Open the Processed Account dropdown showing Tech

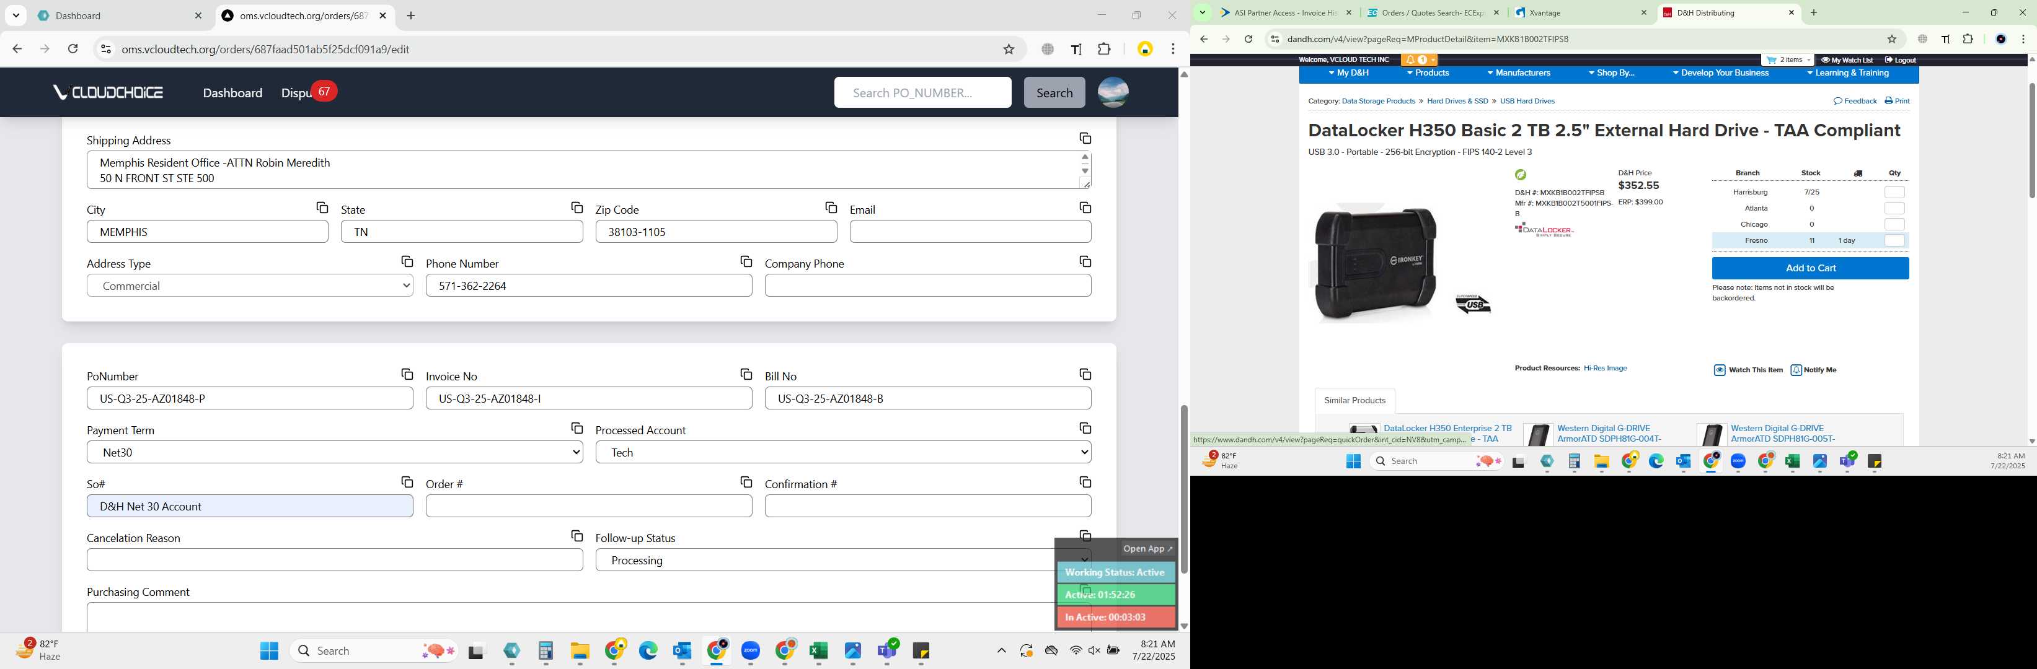click(843, 453)
